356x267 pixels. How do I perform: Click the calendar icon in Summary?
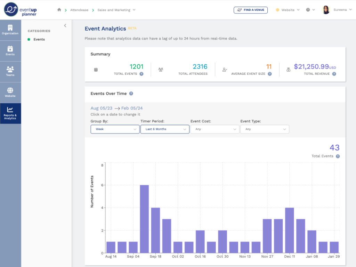tap(96, 70)
